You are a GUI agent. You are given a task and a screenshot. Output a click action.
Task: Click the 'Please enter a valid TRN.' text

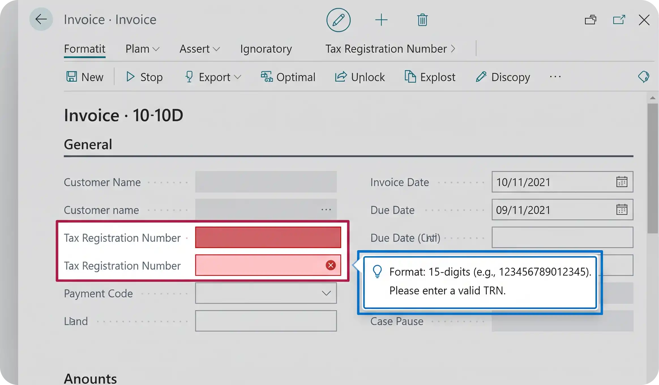pyautogui.click(x=448, y=291)
